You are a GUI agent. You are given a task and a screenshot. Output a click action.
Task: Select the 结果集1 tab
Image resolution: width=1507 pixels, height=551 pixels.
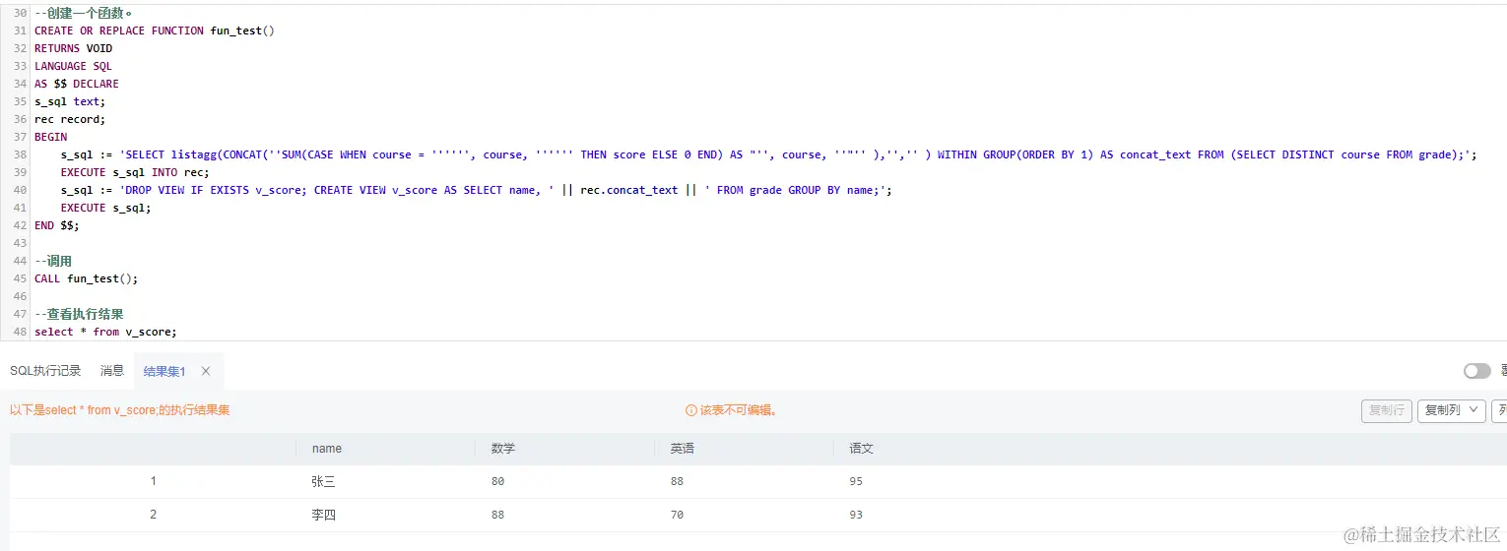pos(164,371)
